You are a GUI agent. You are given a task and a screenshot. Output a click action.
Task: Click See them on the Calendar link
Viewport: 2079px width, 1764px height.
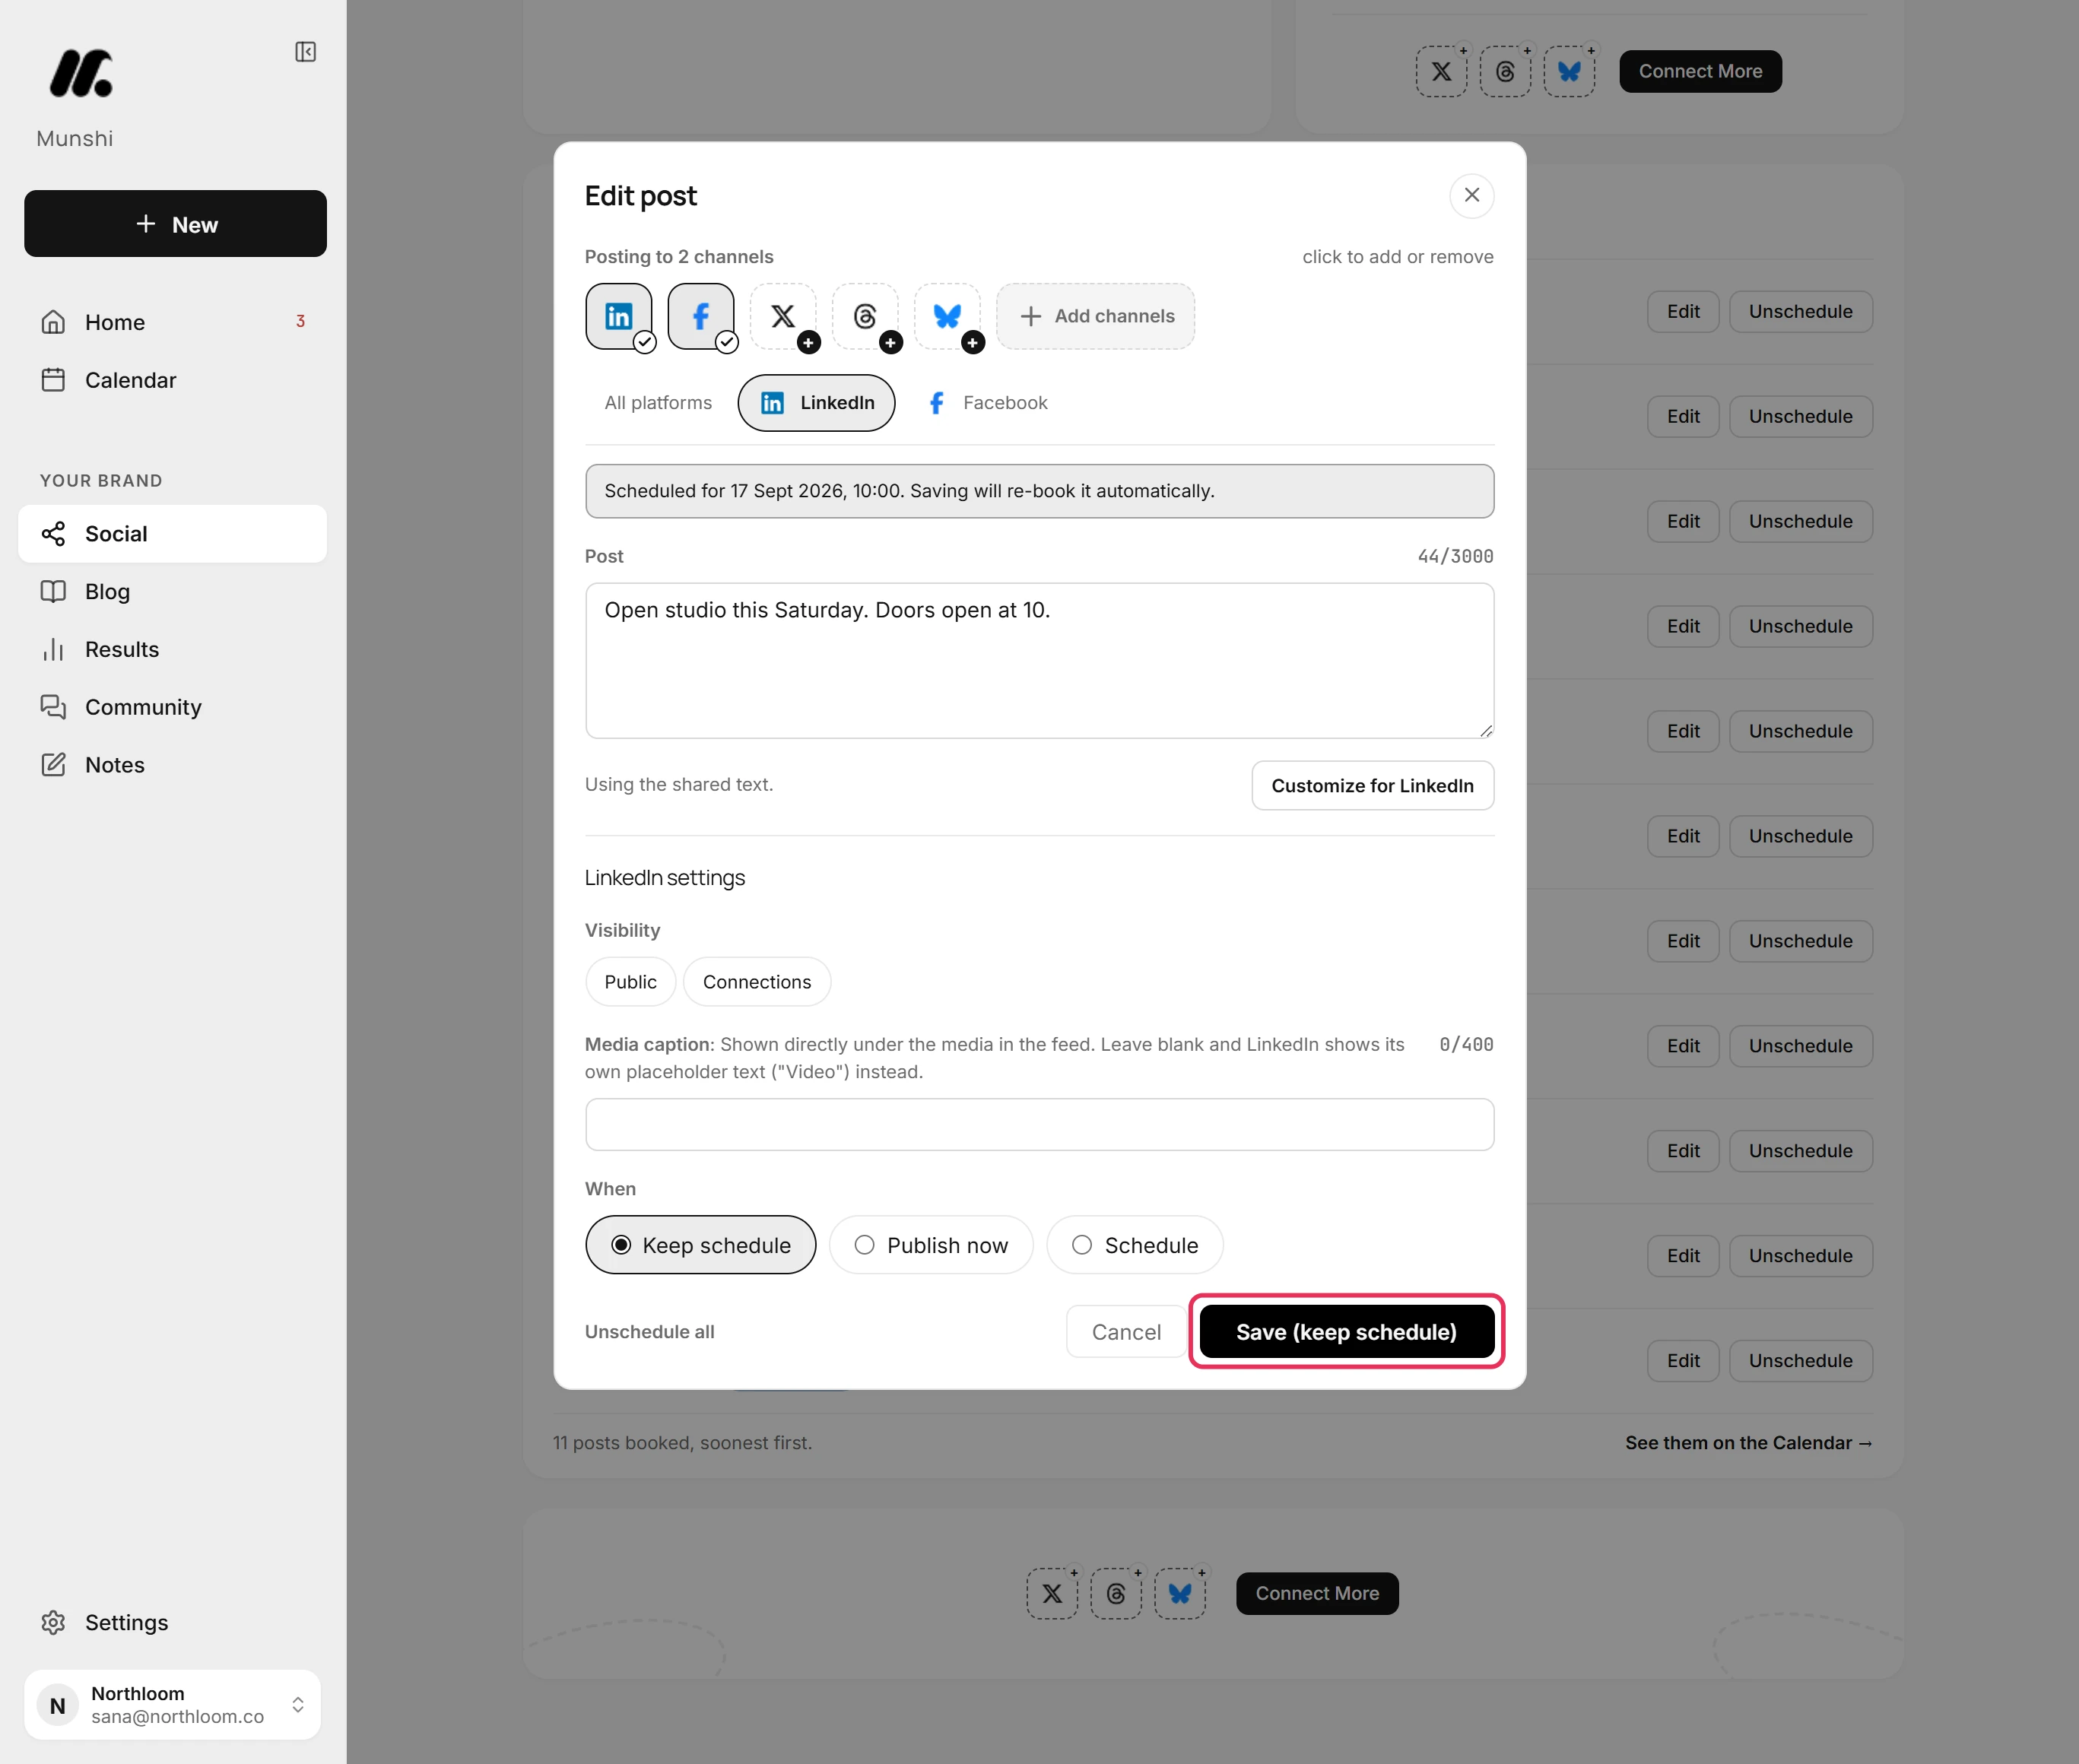pos(1748,1443)
